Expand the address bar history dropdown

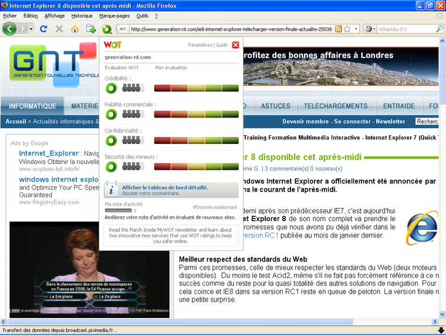click(356, 29)
